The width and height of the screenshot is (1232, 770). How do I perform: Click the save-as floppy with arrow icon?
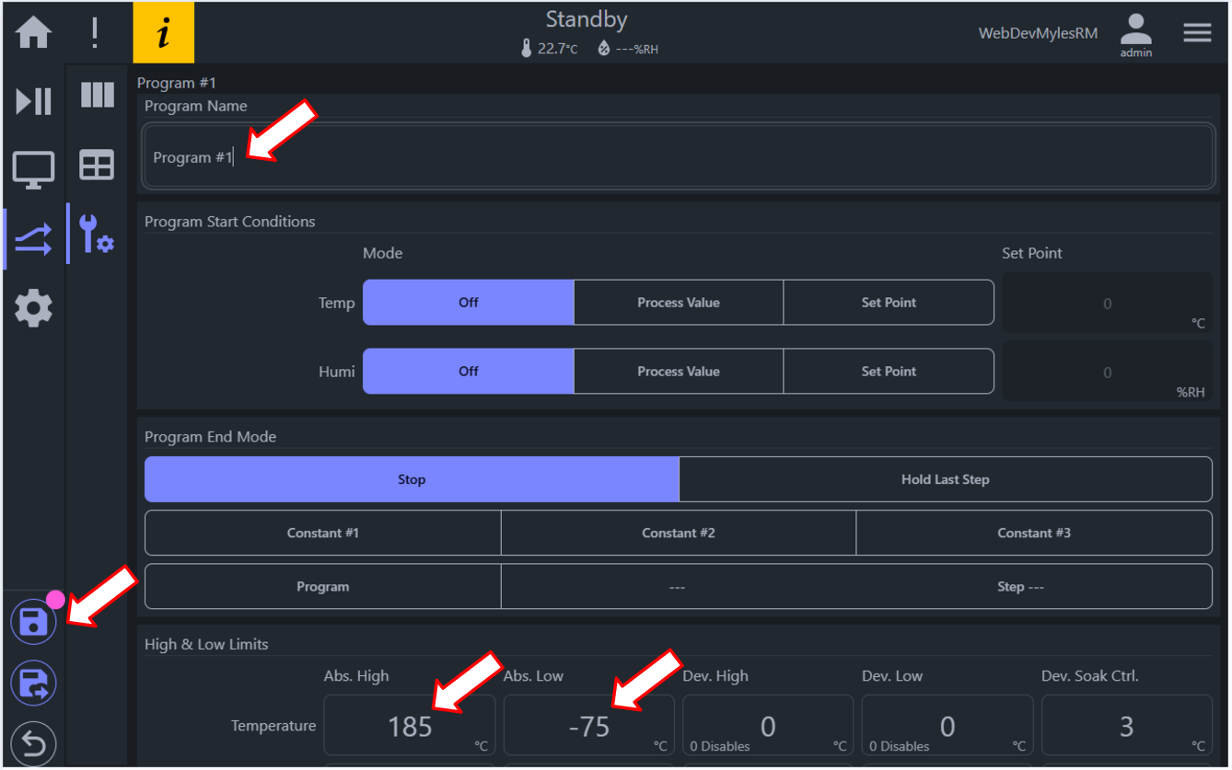(x=33, y=684)
